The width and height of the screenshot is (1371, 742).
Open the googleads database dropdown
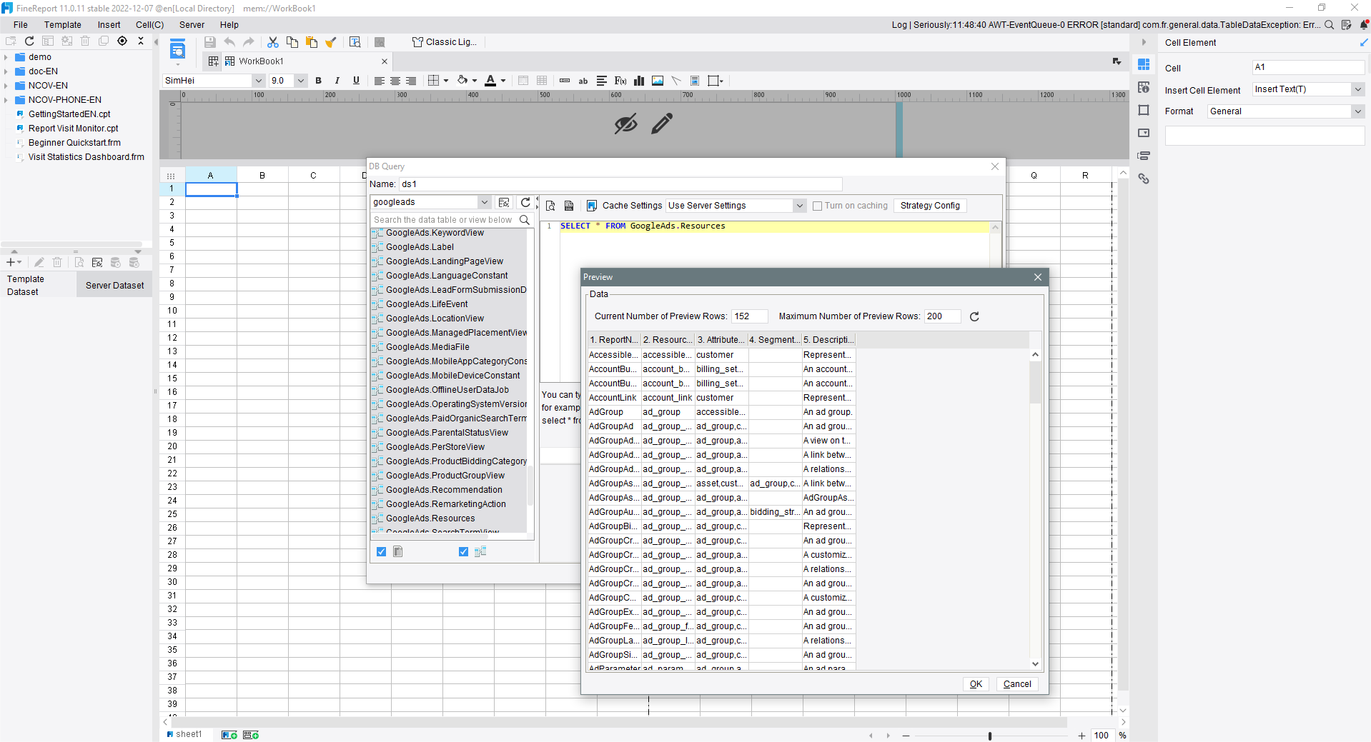click(x=483, y=202)
